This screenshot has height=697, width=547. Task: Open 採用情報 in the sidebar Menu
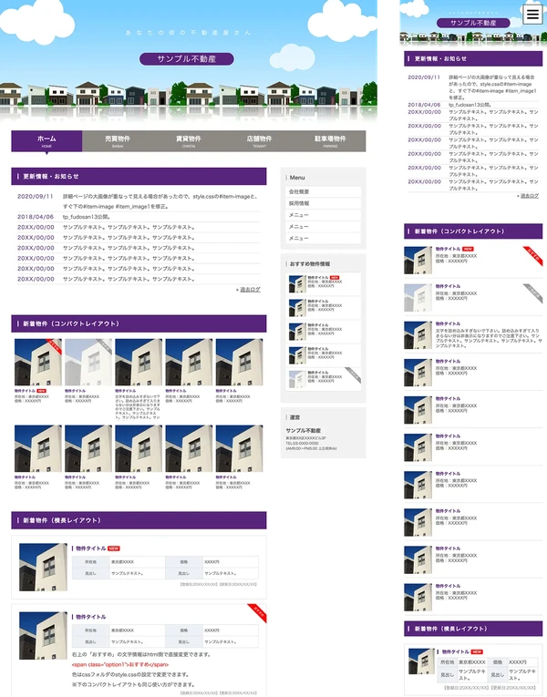point(300,204)
